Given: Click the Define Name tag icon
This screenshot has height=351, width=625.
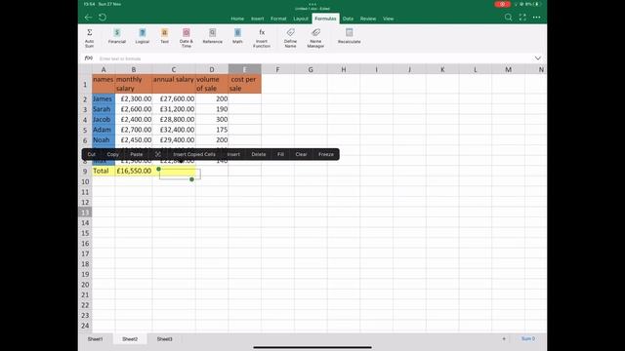Looking at the screenshot, I should point(291,32).
